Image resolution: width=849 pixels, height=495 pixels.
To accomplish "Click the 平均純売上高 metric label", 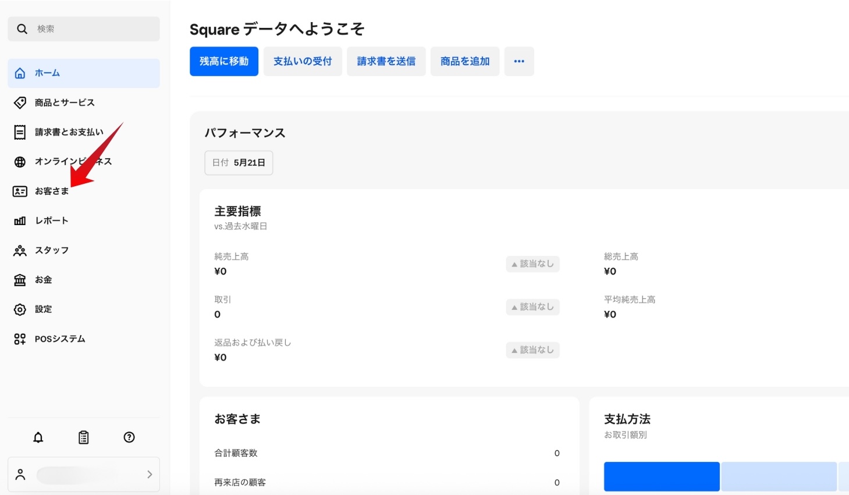I will 630,300.
